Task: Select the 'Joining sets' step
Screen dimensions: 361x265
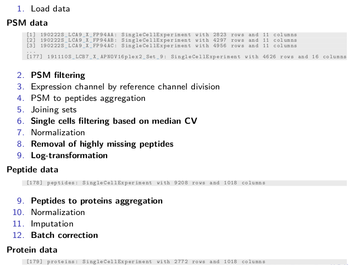Action: 54,110
